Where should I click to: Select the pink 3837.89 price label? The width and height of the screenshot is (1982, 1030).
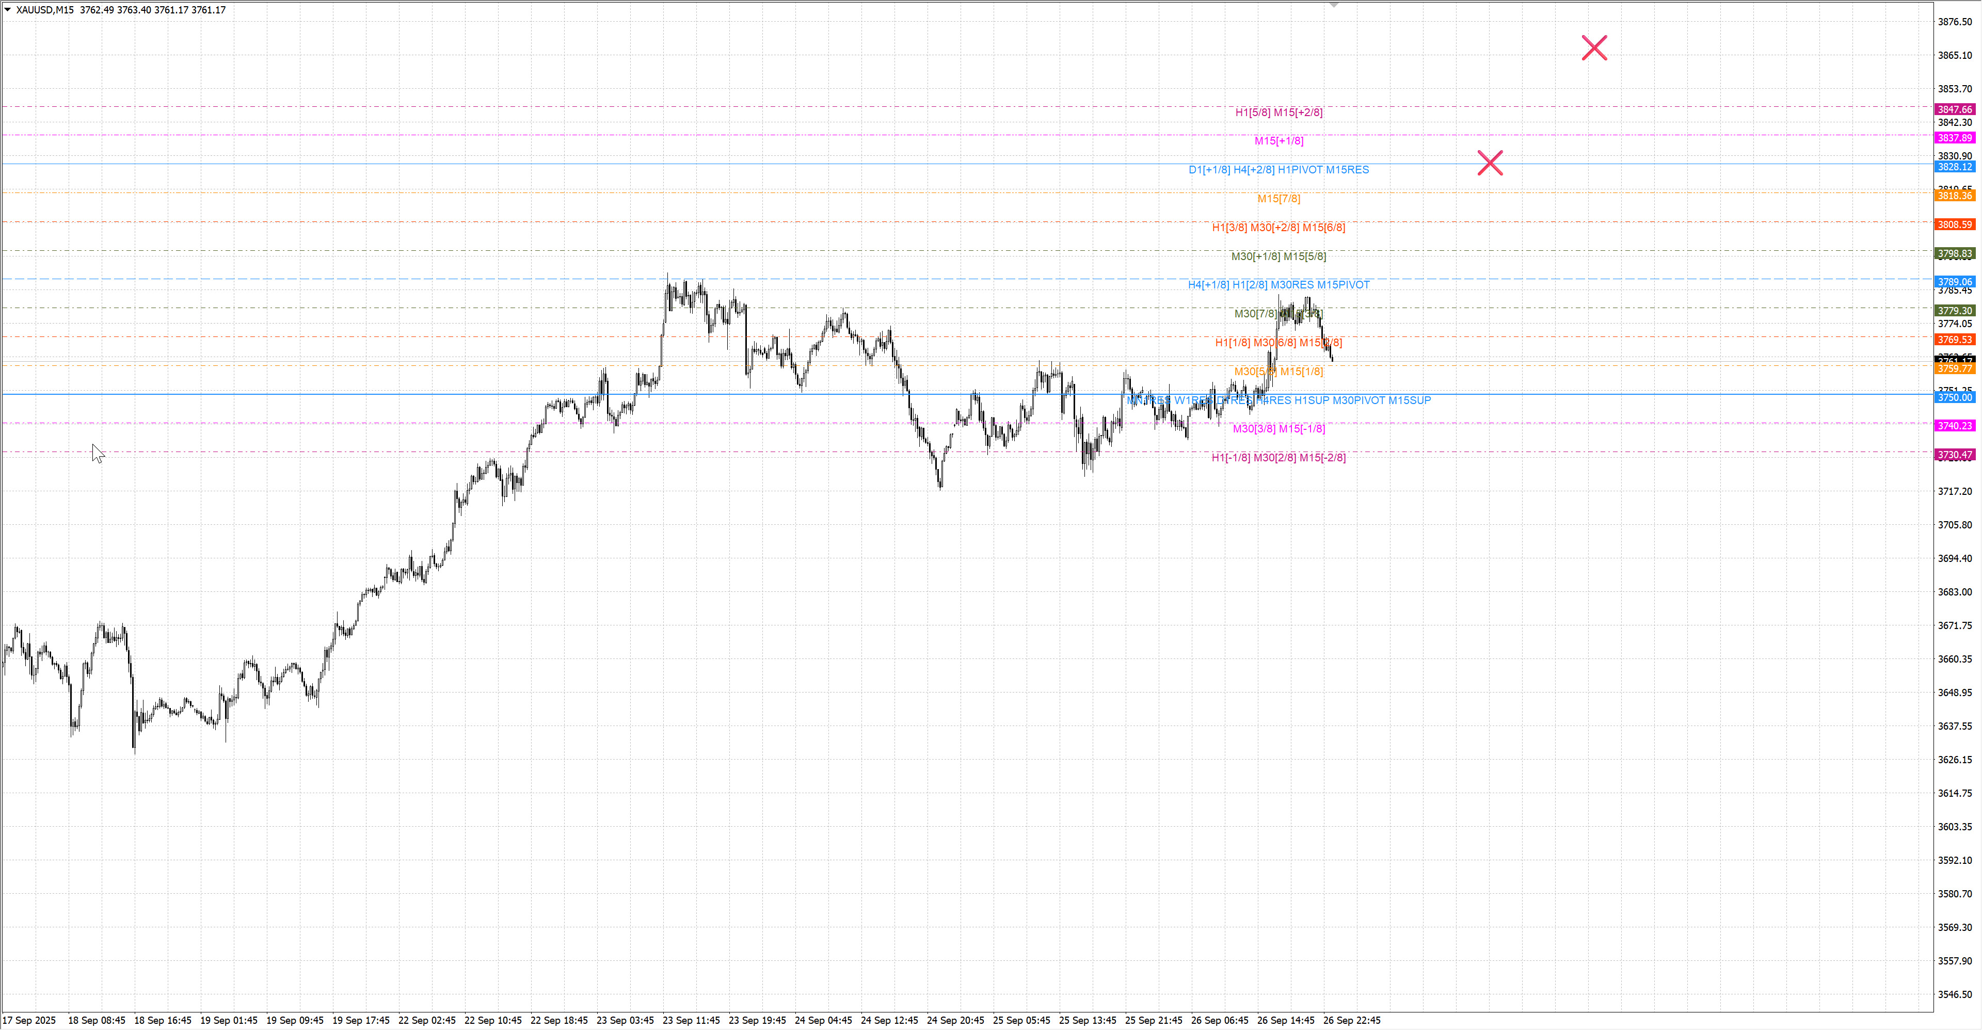pyautogui.click(x=1954, y=138)
